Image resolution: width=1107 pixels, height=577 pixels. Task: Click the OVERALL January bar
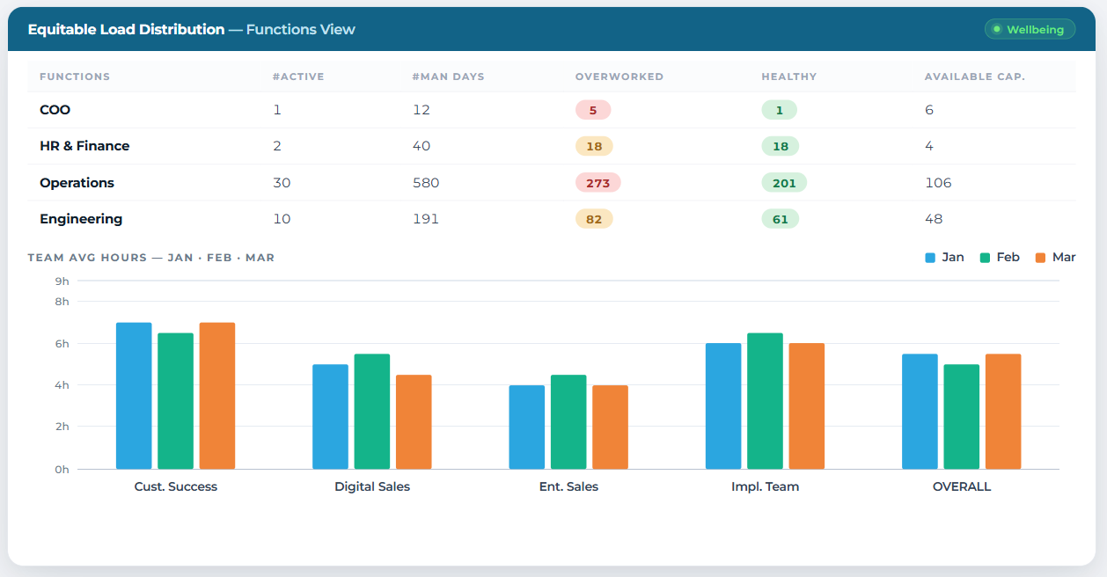point(920,412)
